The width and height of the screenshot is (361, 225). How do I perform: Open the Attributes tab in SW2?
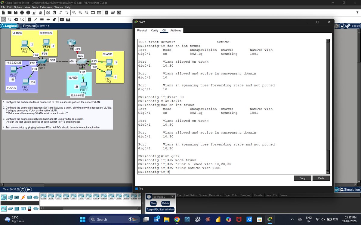click(176, 31)
